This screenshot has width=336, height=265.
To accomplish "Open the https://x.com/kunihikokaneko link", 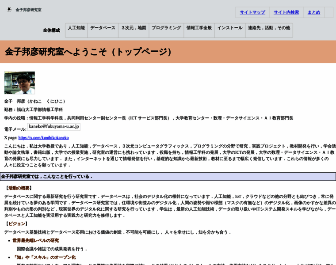I will [43, 138].
